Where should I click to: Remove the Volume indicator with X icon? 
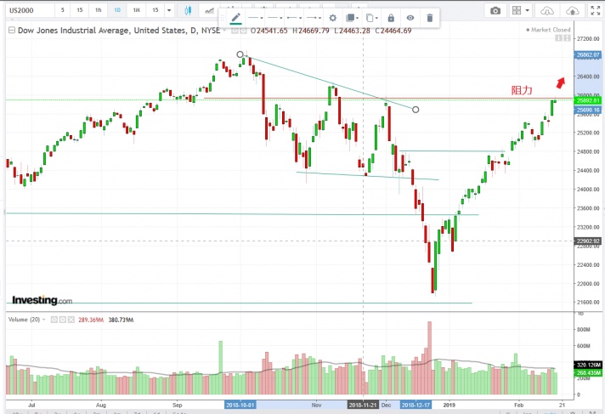pyautogui.click(x=71, y=319)
